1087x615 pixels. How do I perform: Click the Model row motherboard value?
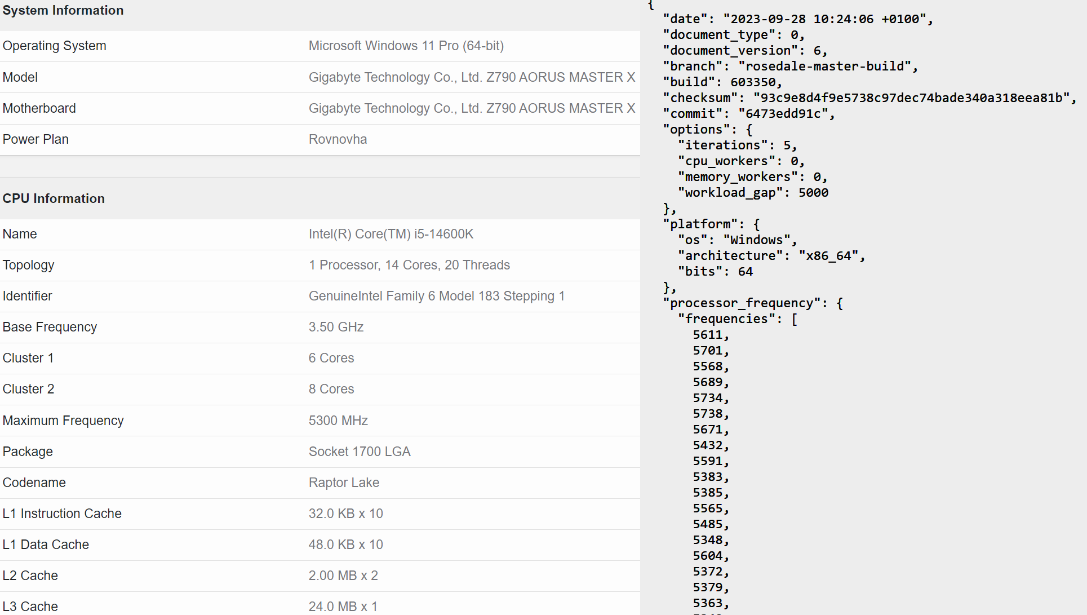tap(471, 77)
